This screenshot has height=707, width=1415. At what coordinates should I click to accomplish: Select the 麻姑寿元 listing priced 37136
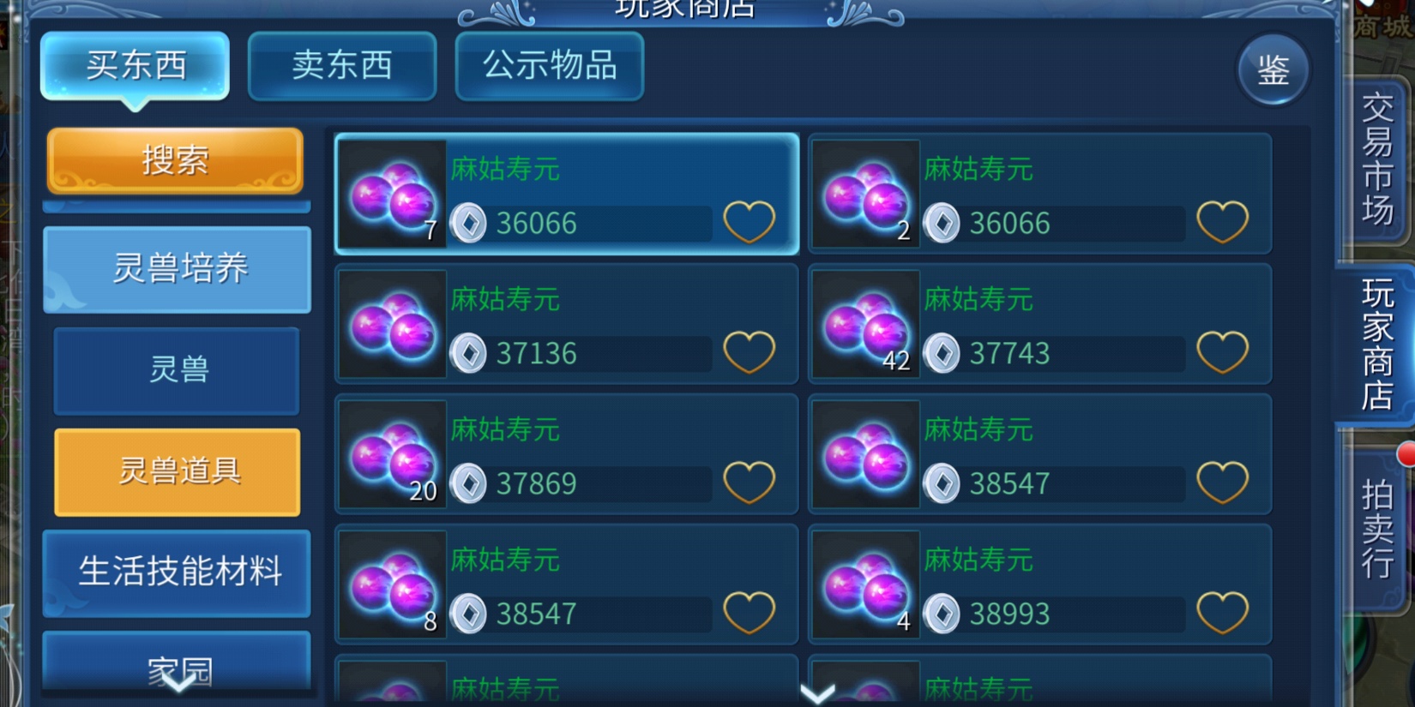click(567, 324)
